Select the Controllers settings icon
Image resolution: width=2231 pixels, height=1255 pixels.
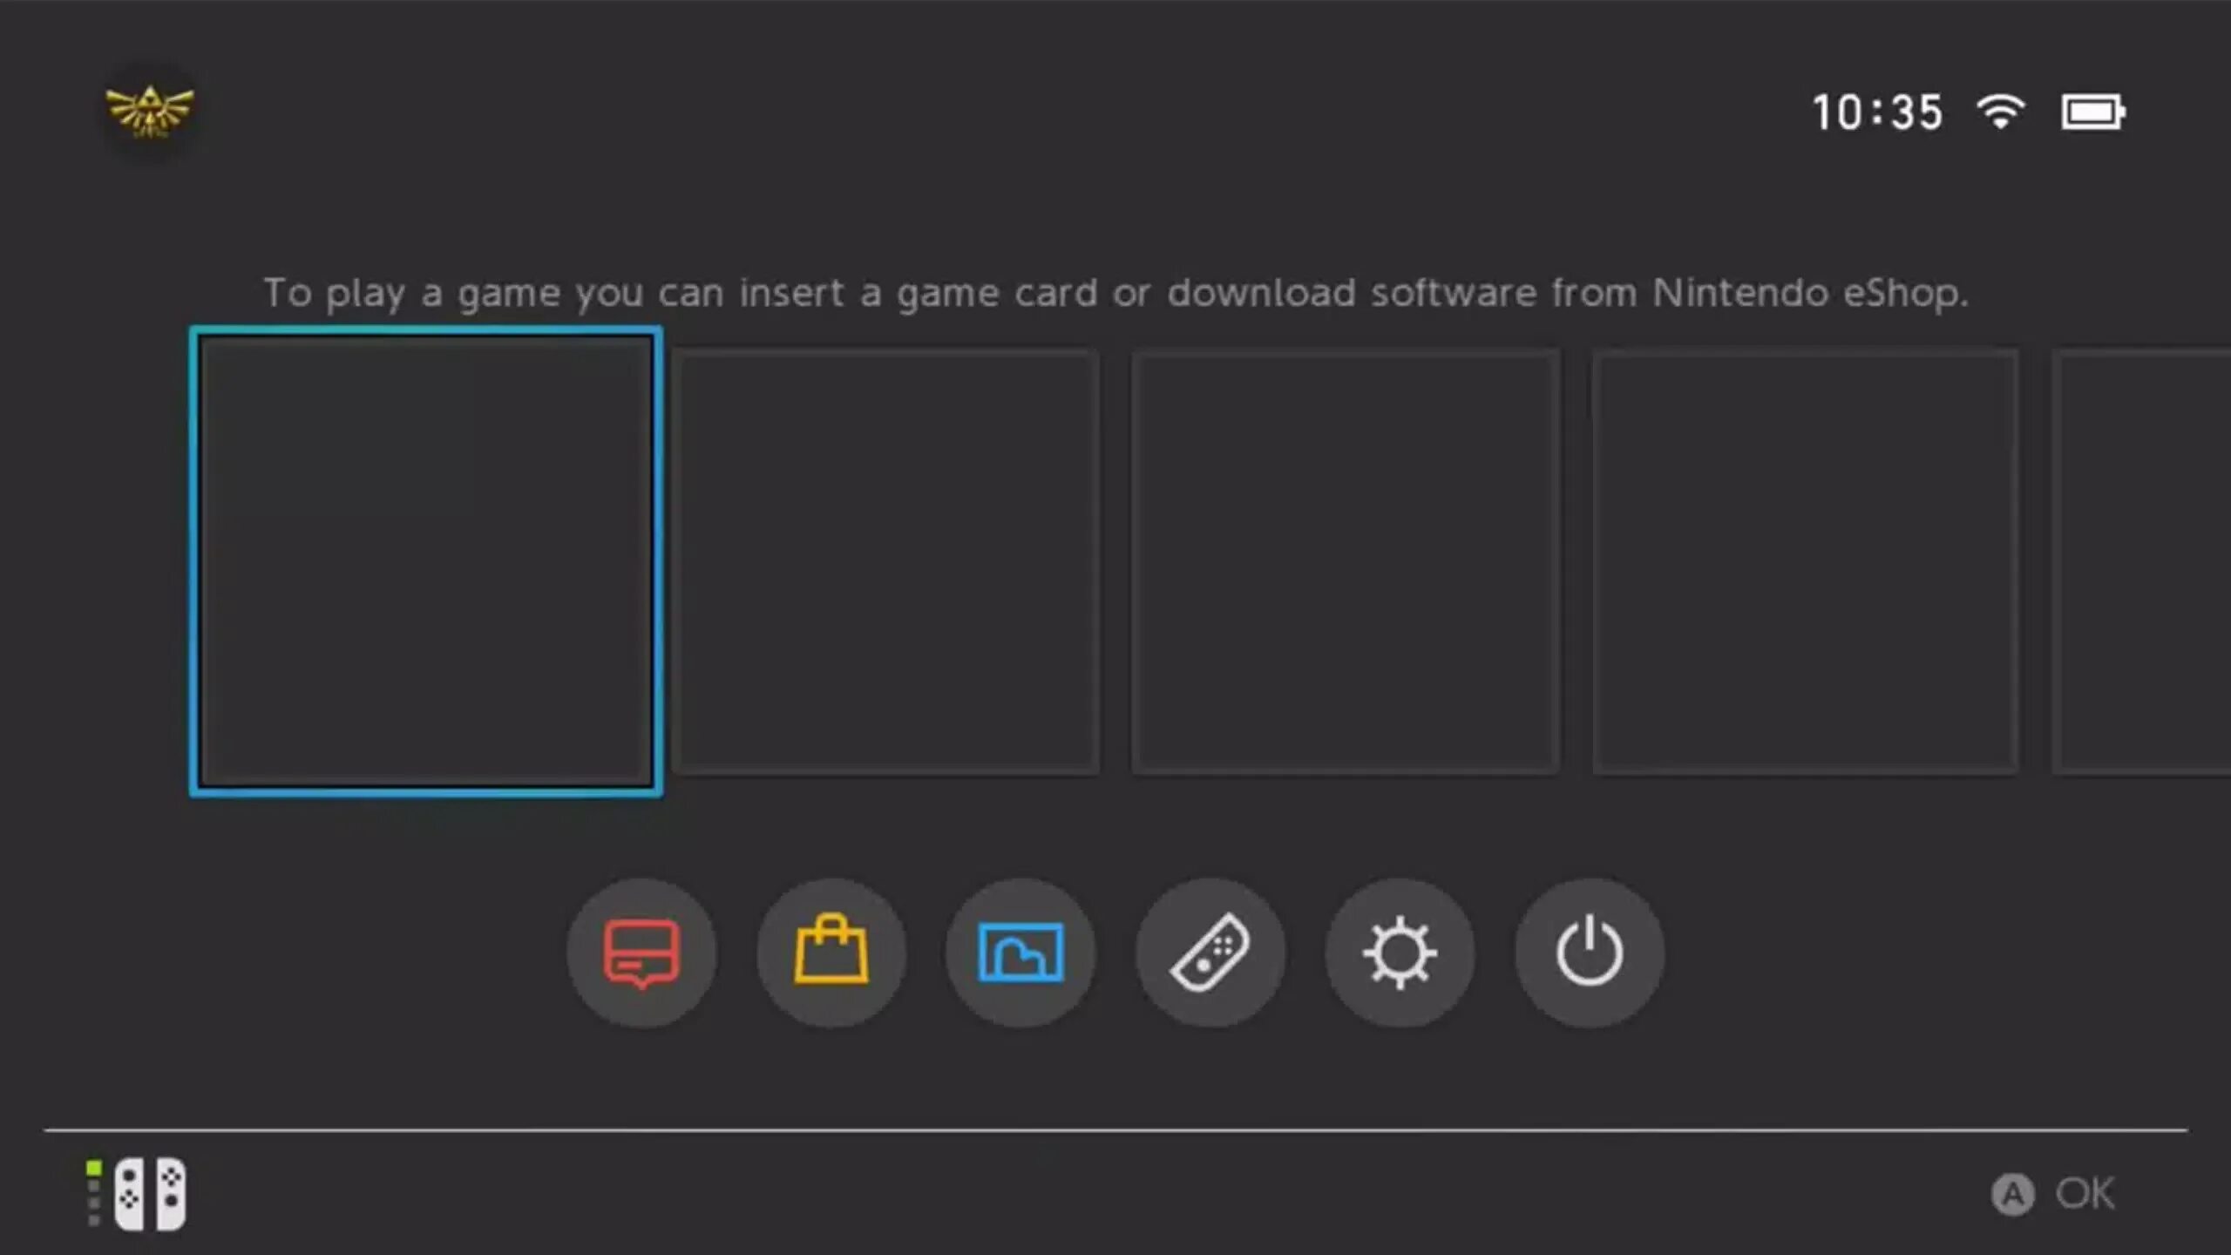point(1210,950)
